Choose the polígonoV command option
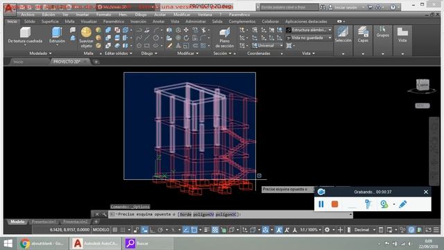 (x=203, y=215)
